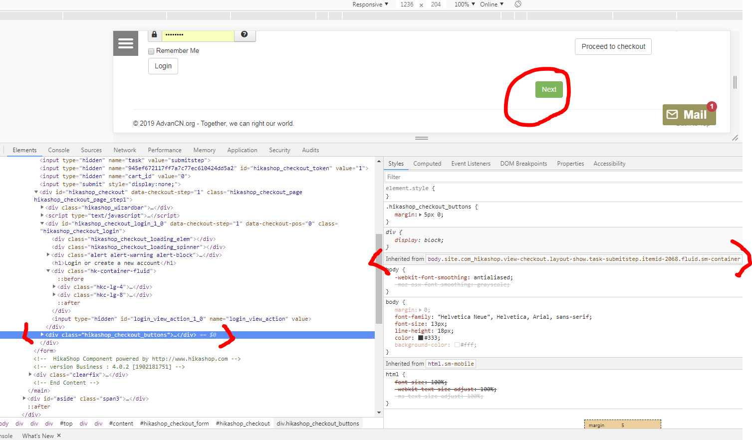Click the viewport bottom drag handle
Viewport: 752px width, 440px height.
click(422, 138)
